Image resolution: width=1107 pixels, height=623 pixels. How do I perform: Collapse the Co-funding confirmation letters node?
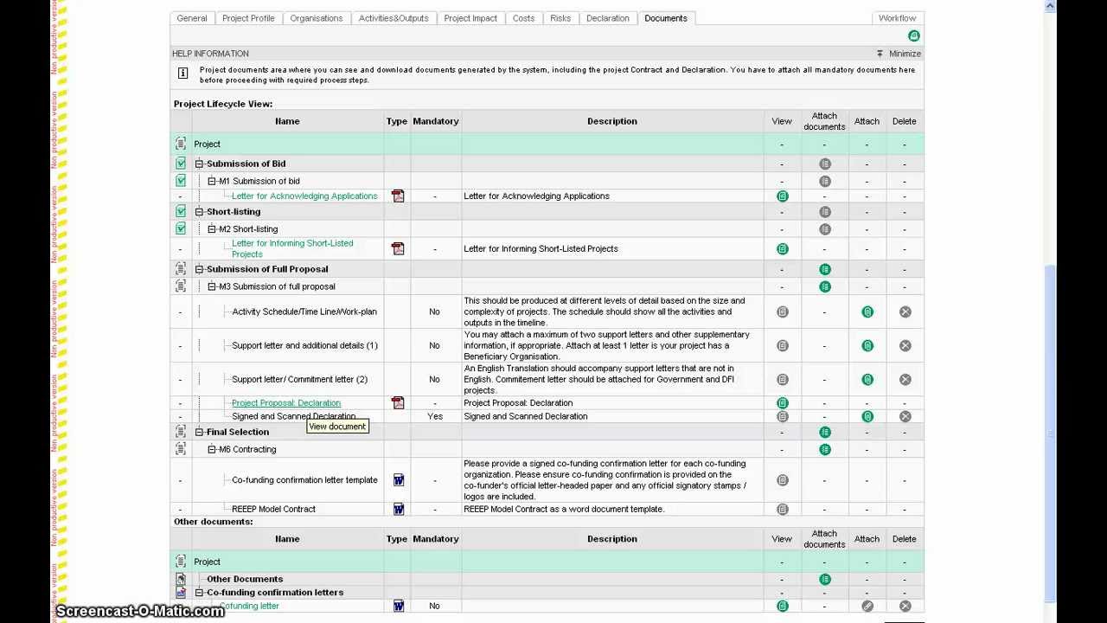tap(200, 593)
